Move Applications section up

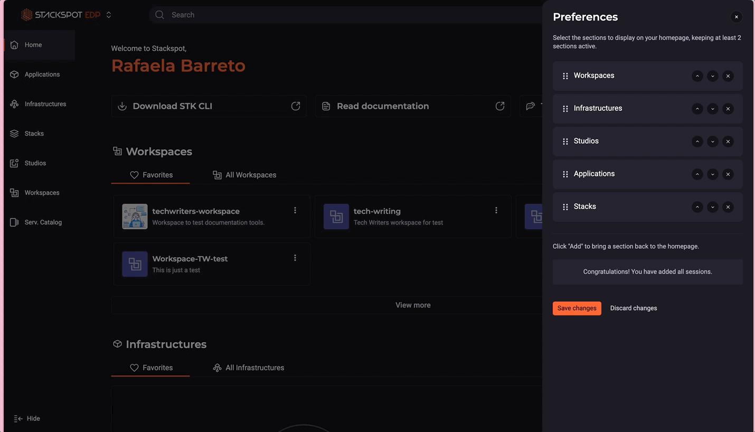[x=697, y=174]
